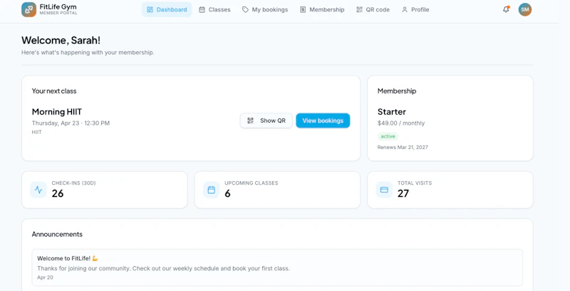The width and height of the screenshot is (570, 291).
Task: Click the green active status badge
Action: coord(388,136)
